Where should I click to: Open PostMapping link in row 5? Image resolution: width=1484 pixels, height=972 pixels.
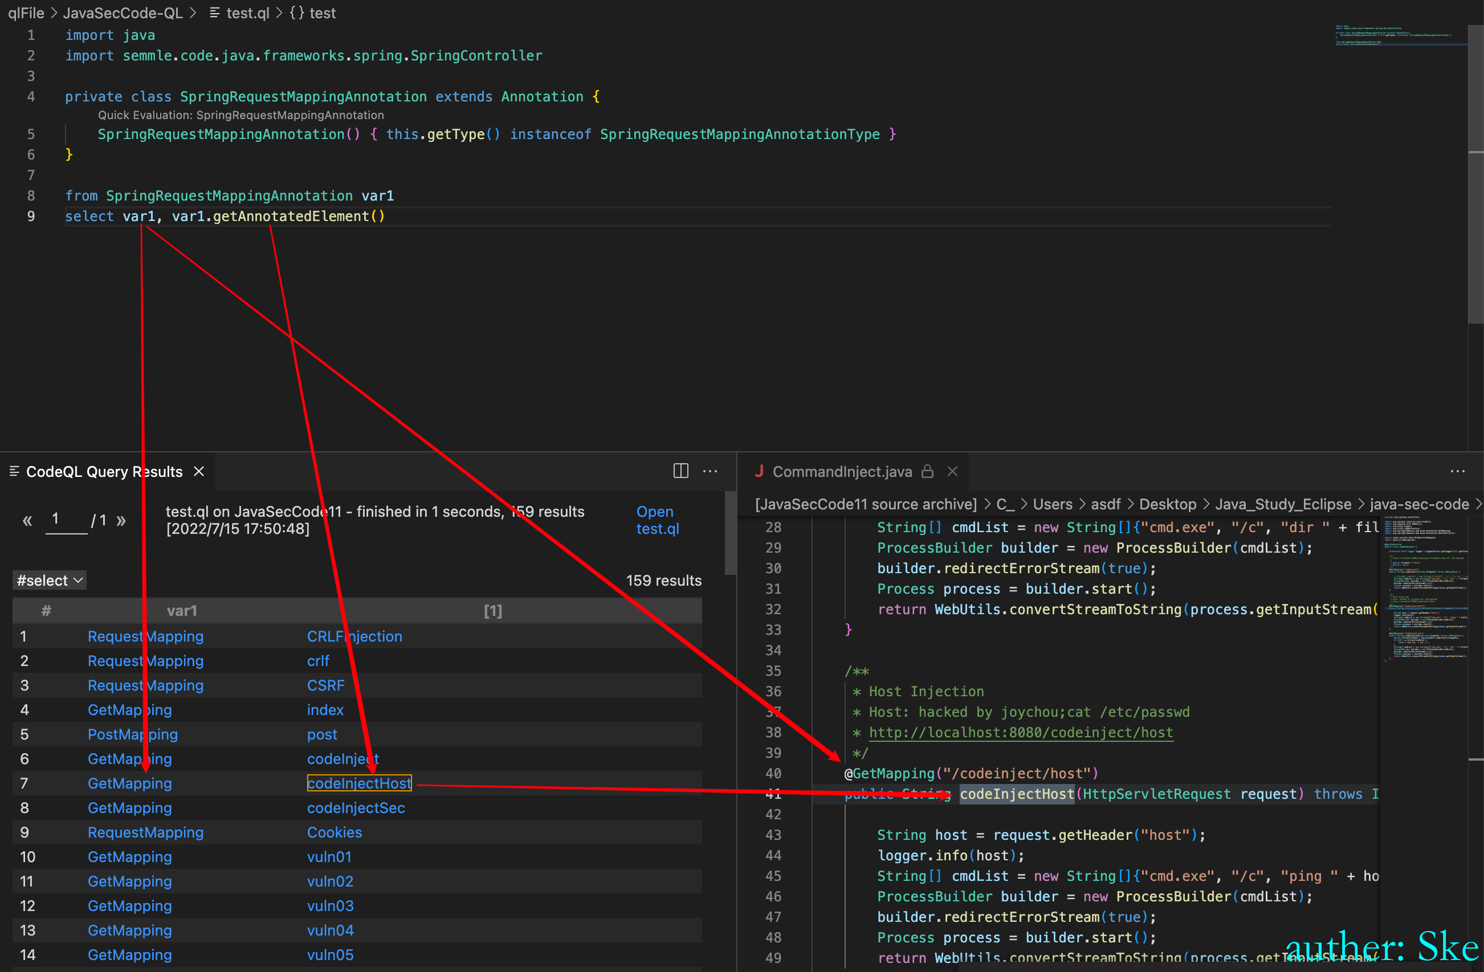133,734
